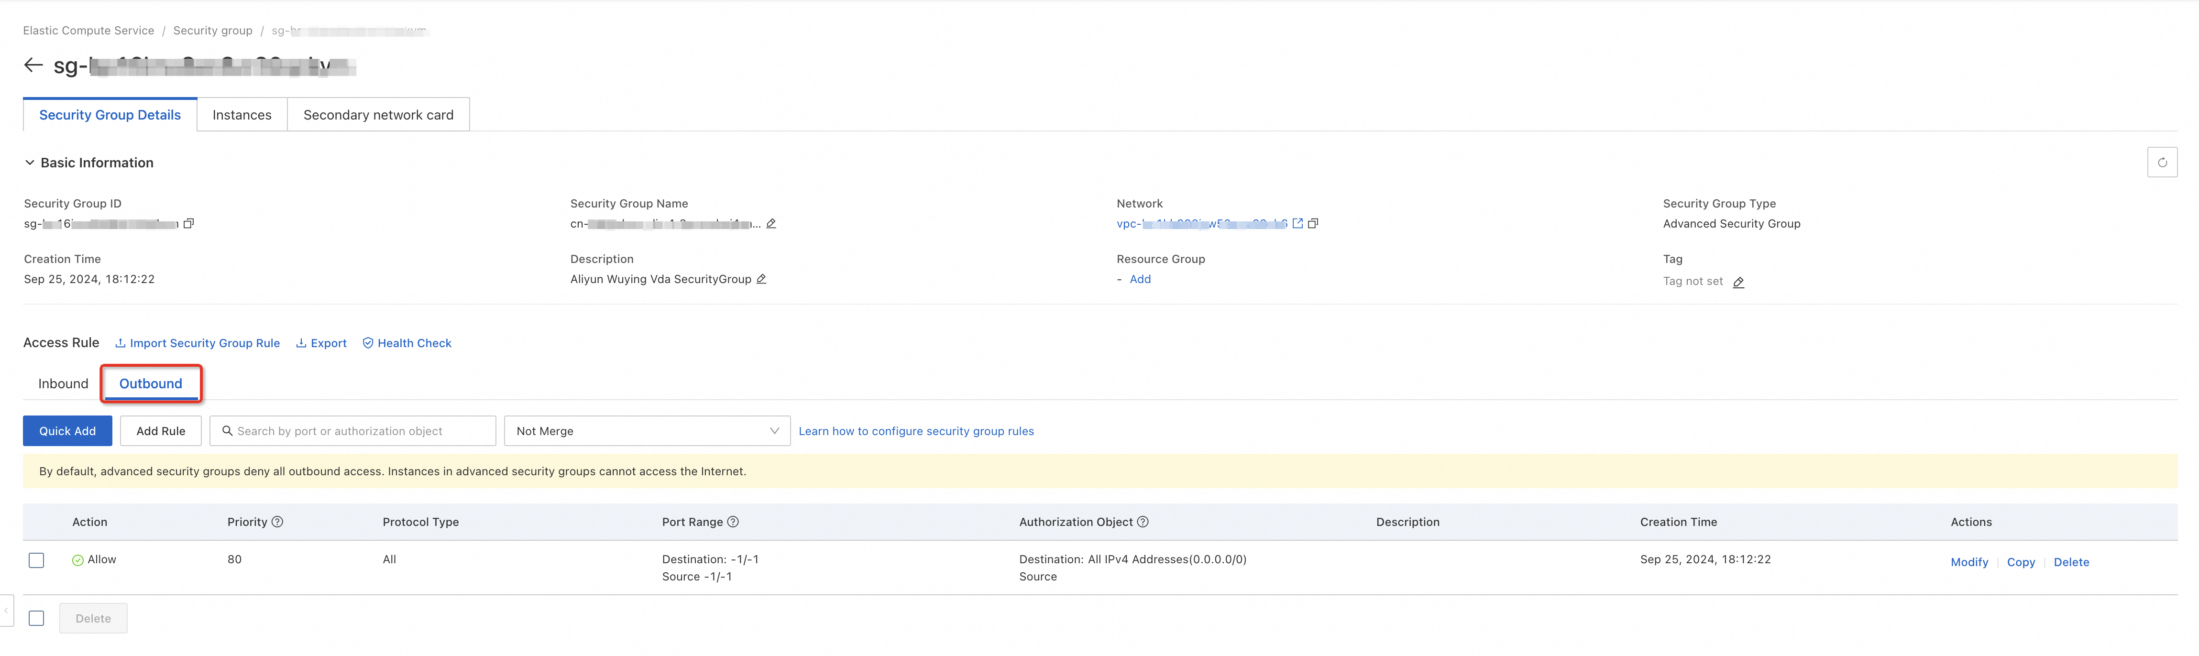2199x656 pixels.
Task: Click the yellow outbound deny notice text
Action: 393,472
